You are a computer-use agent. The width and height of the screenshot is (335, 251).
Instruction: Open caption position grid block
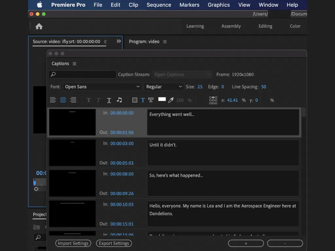click(x=213, y=100)
